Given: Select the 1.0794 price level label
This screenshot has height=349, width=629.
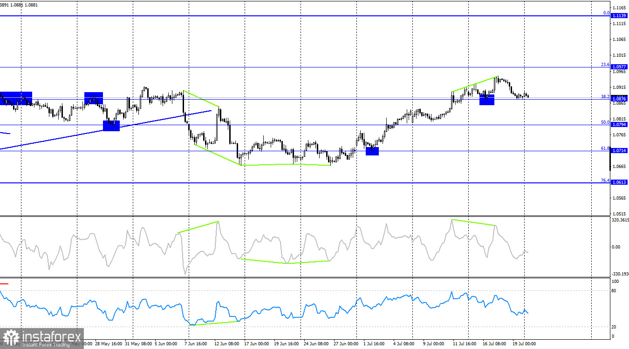Looking at the screenshot, I should [x=619, y=125].
